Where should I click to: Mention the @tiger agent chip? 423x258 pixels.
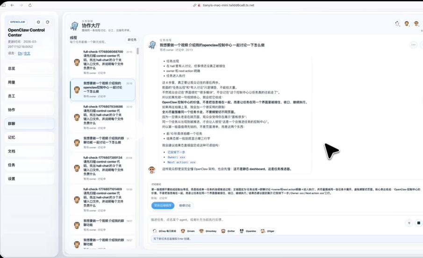(268, 231)
